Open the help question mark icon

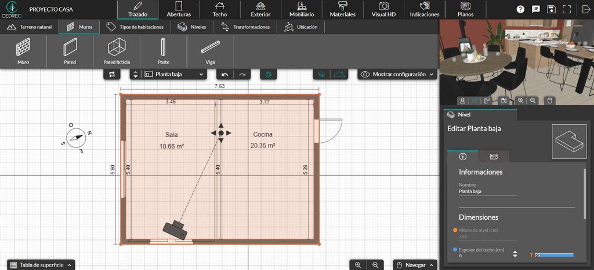(520, 9)
